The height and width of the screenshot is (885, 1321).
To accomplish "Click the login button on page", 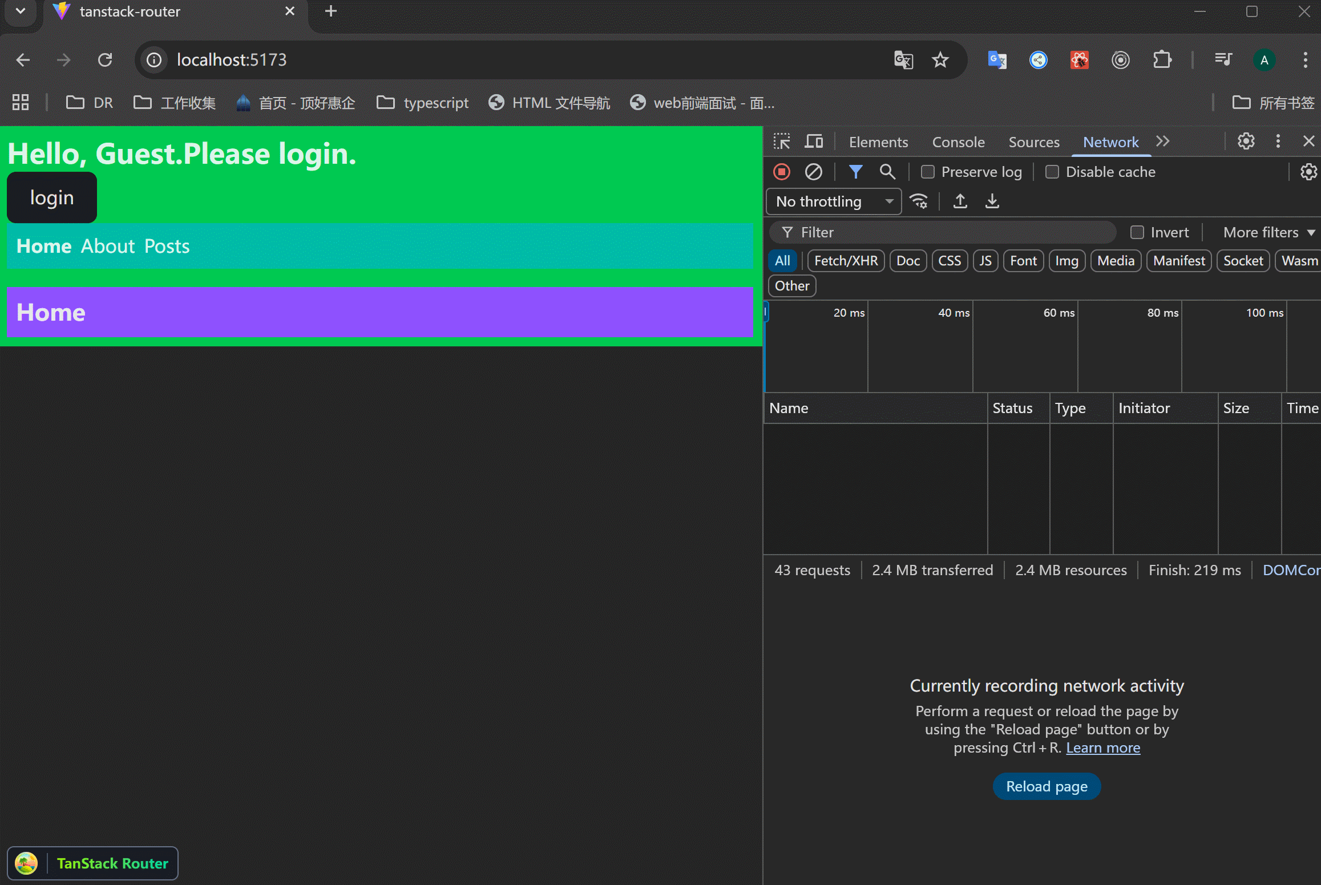I will [x=52, y=197].
